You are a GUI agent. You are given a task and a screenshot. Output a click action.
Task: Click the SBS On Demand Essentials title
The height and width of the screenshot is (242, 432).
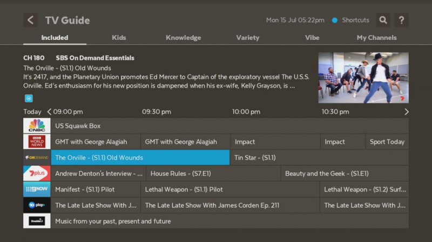[95, 58]
